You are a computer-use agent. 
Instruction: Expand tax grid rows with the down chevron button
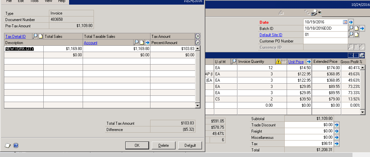198,42
